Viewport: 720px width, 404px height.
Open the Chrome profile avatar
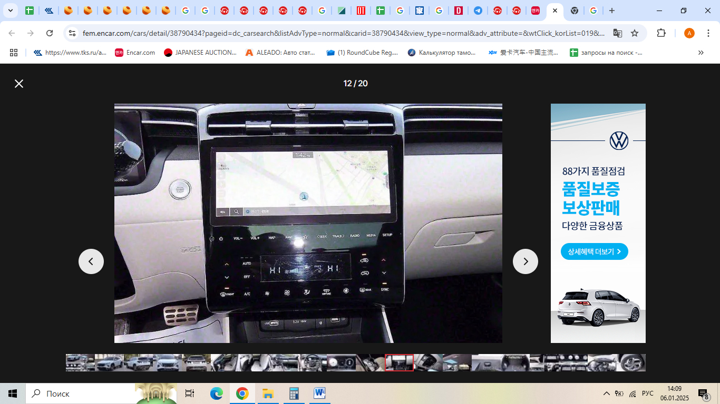click(x=689, y=33)
